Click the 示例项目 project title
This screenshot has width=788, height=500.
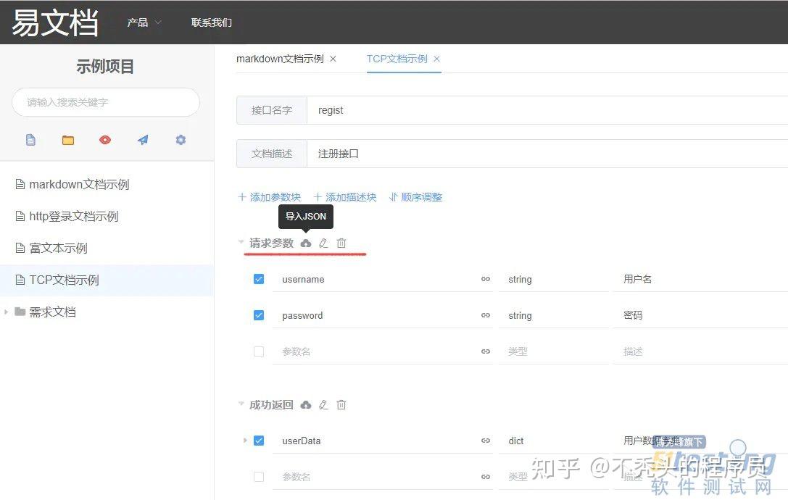pos(105,67)
